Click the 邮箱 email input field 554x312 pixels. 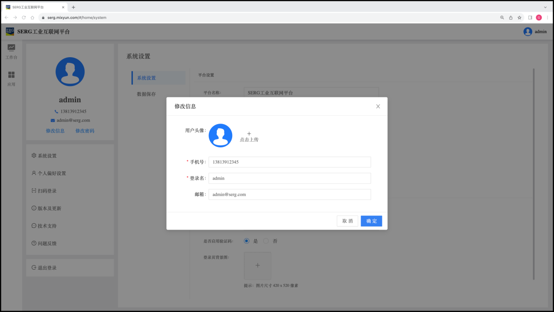tap(289, 194)
